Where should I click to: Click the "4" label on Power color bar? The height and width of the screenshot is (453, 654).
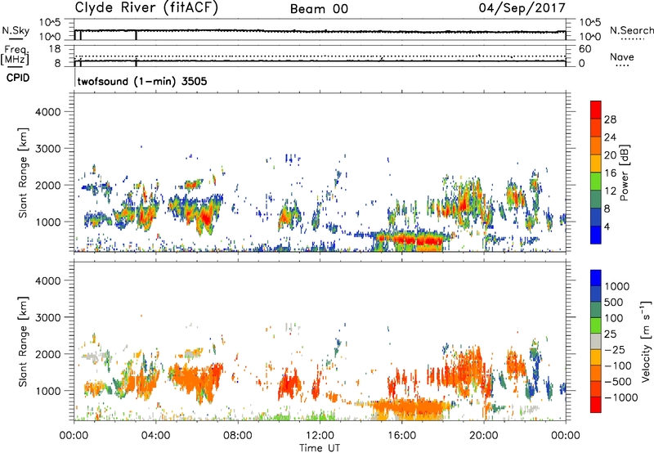pyautogui.click(x=607, y=226)
